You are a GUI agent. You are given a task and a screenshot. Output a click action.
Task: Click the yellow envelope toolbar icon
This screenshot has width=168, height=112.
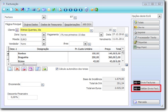pos(49,10)
